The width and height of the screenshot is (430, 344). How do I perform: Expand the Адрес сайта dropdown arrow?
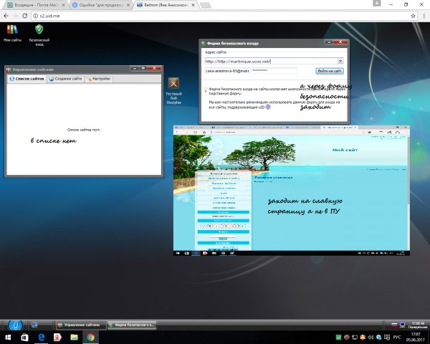[340, 61]
